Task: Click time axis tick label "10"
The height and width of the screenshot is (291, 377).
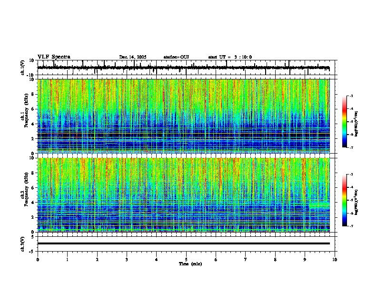Action: [335, 260]
